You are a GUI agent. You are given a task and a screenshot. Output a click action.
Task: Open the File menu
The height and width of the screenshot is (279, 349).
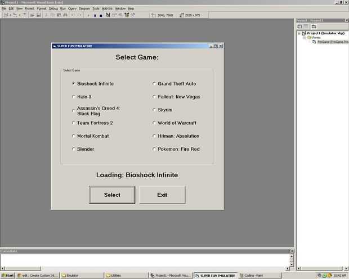[4, 8]
